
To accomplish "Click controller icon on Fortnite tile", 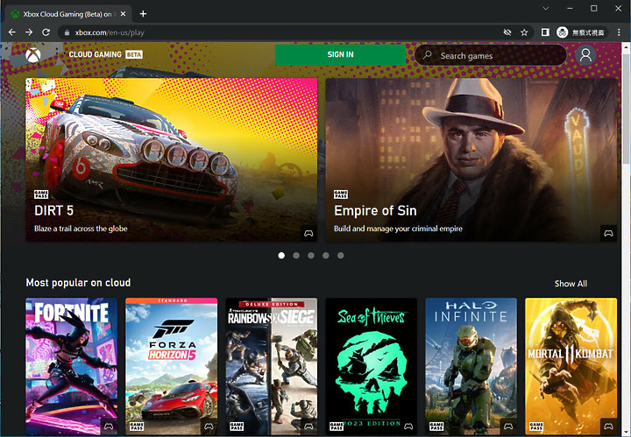I will (x=109, y=426).
